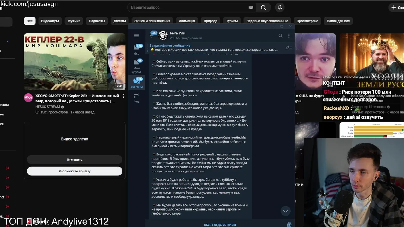Open the dct chat folder
Screen dimensions: 404x227
click(x=136, y=49)
